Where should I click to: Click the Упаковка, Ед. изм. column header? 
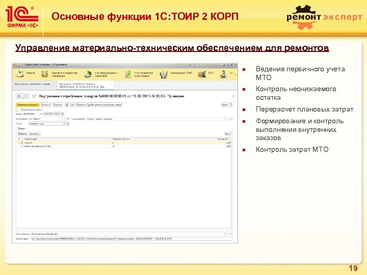coord(121,139)
